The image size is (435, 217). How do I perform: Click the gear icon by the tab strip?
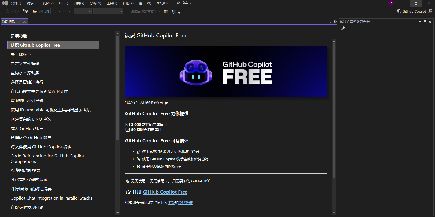[335, 22]
